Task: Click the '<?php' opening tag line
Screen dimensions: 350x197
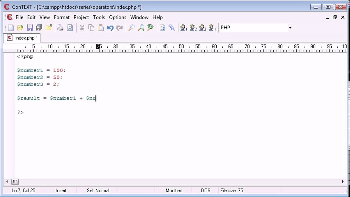Action: coord(25,57)
